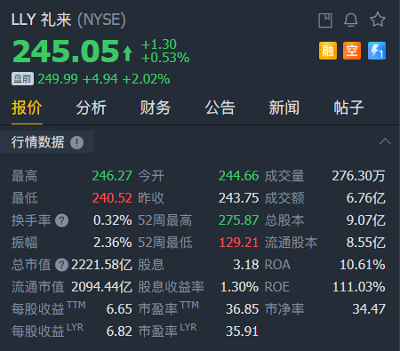Switch to the 分析 tab

pos(91,108)
